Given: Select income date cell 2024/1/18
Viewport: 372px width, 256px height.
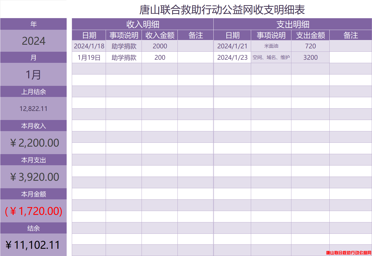Looking at the screenshot, I should coord(89,46).
